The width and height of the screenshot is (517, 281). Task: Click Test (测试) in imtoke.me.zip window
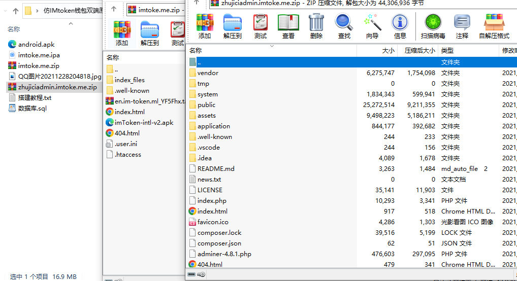click(x=178, y=33)
